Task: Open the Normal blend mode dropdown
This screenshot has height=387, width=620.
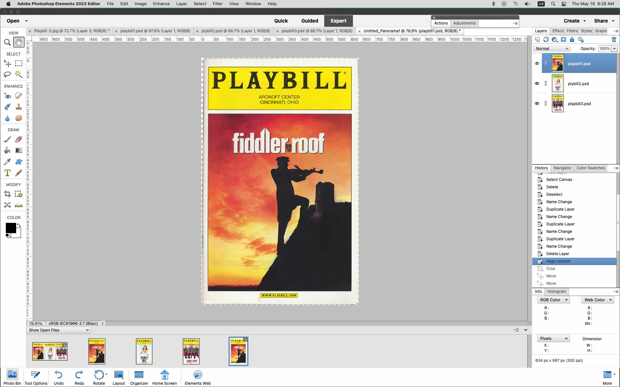Action: [x=552, y=49]
